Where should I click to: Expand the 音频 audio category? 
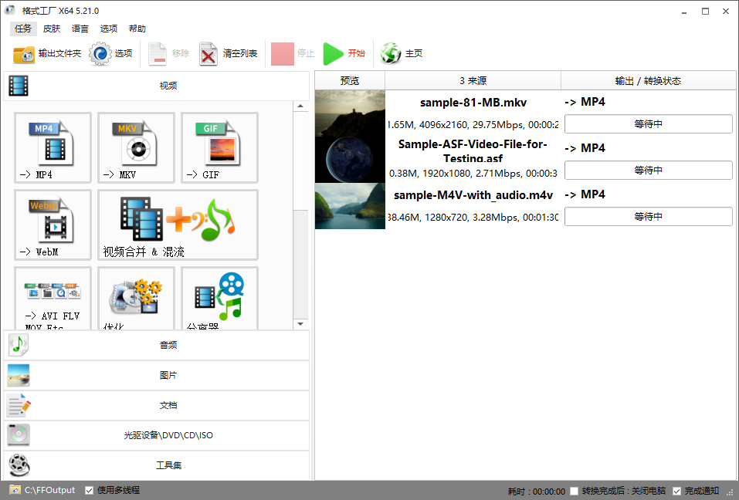point(157,345)
